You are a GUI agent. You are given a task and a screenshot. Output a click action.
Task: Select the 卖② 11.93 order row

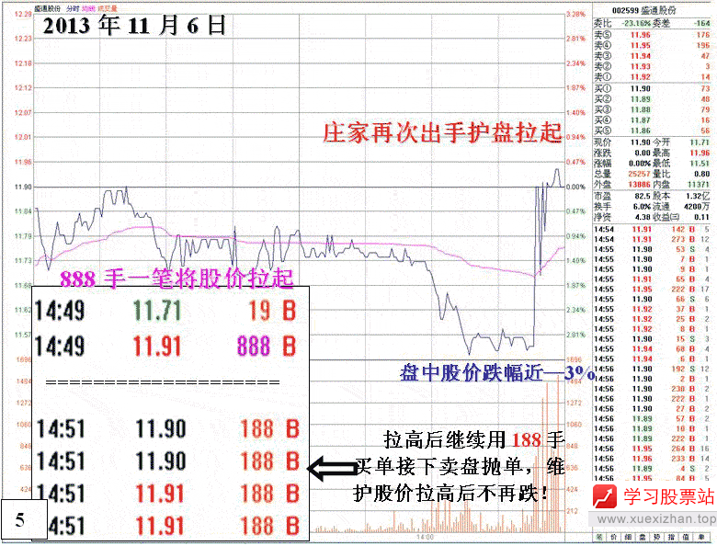[x=652, y=67]
